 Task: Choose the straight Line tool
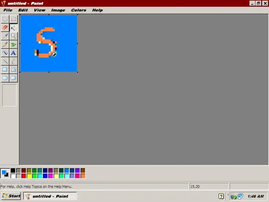[5, 61]
